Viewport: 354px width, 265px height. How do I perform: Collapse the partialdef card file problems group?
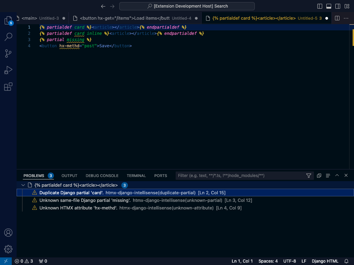[23, 185]
